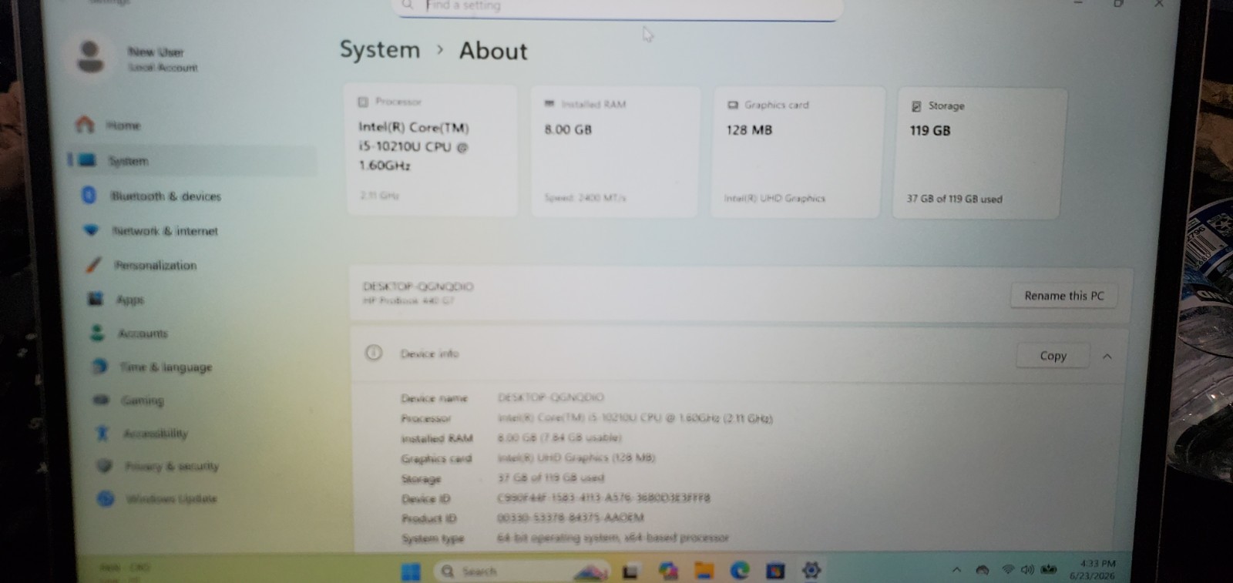Copy the Device info details
Viewport: 1233px width, 583px height.
1053,356
